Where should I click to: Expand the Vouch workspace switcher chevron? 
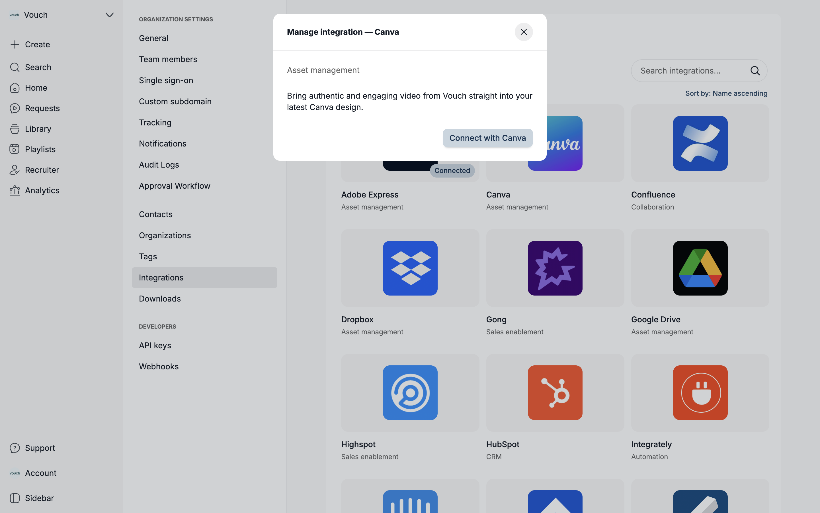109,15
